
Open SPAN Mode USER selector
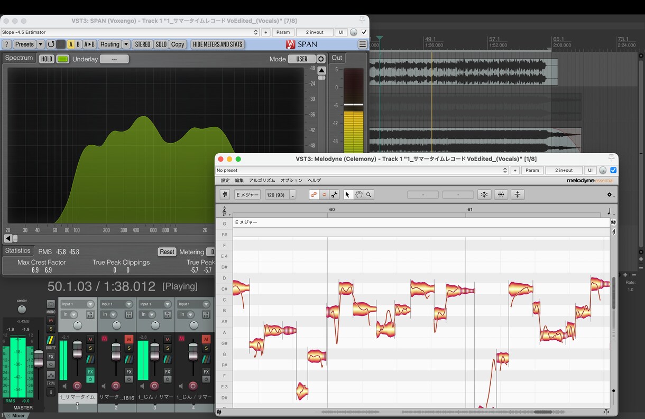302,59
